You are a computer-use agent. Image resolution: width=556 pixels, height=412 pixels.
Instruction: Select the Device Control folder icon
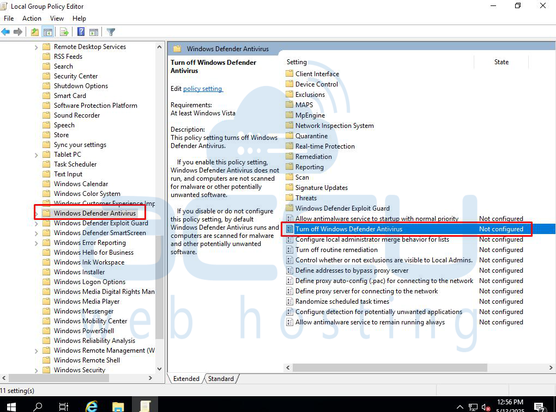point(289,84)
